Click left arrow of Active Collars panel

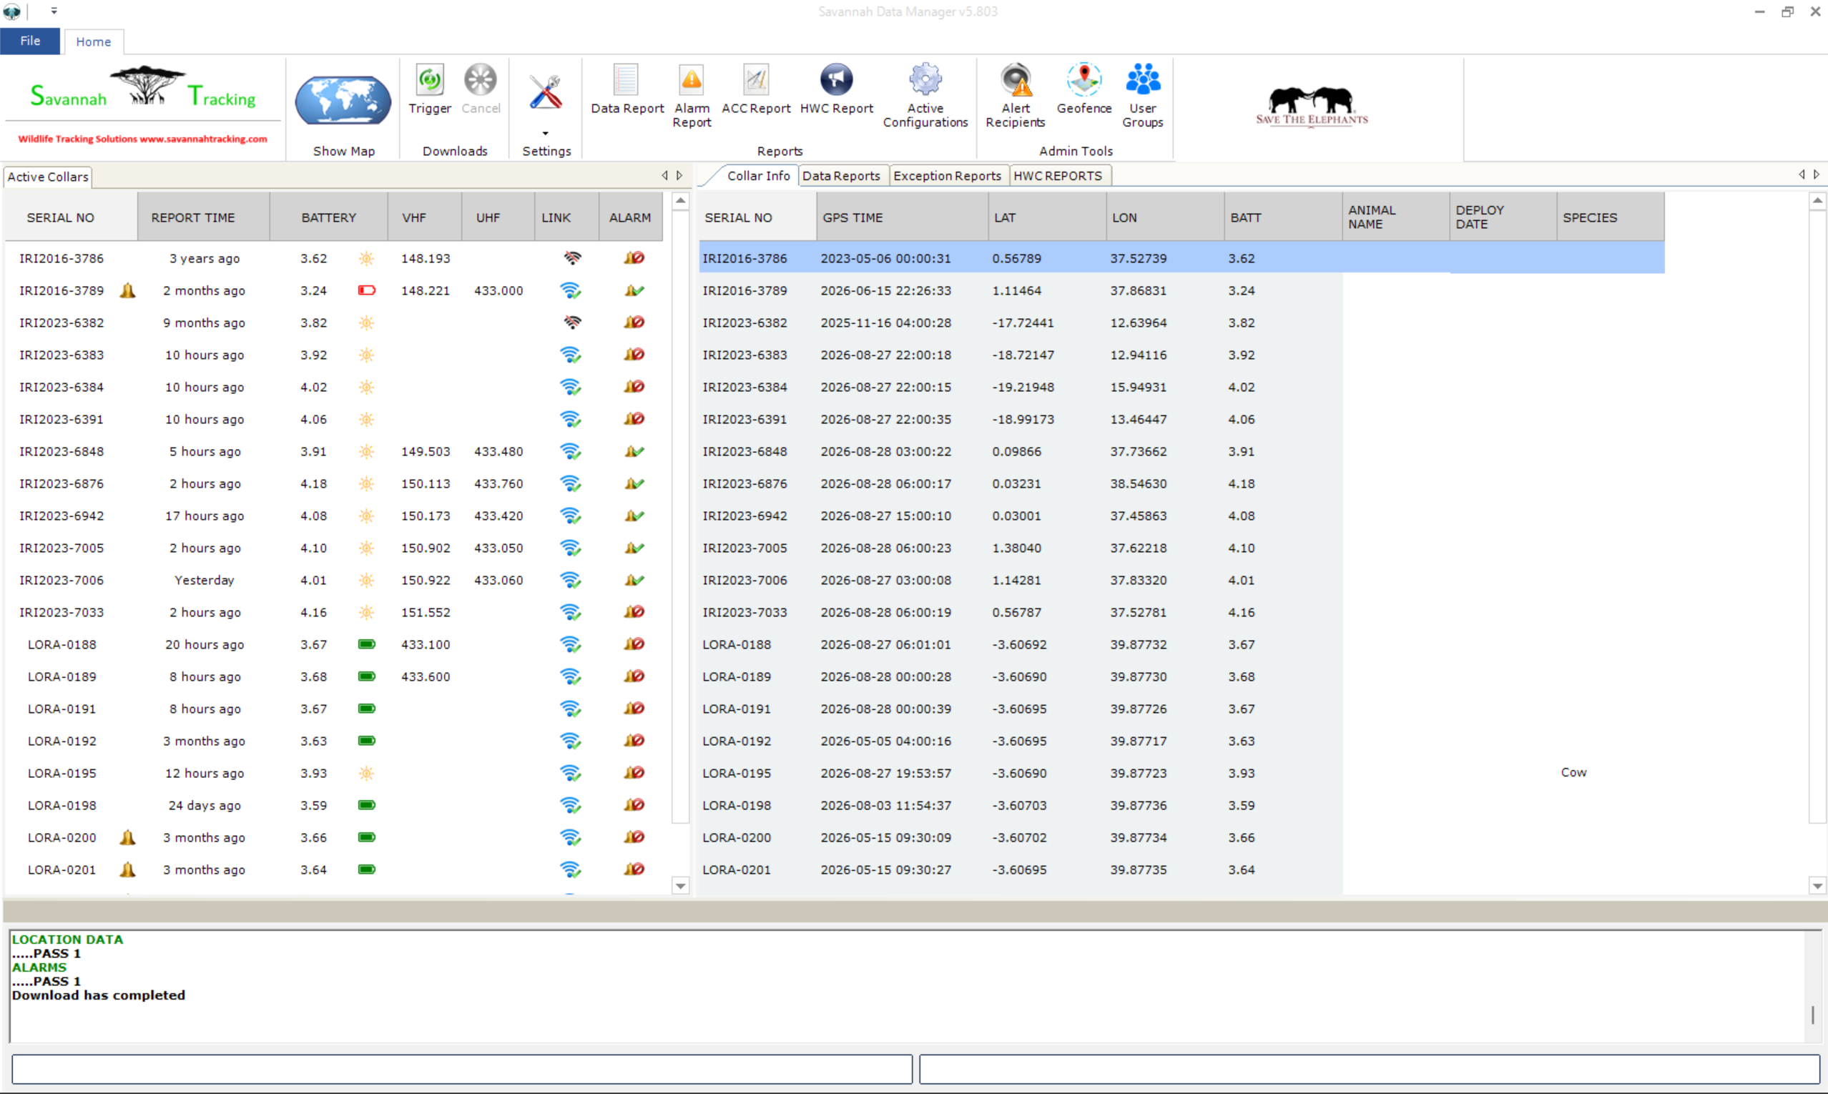click(x=664, y=175)
